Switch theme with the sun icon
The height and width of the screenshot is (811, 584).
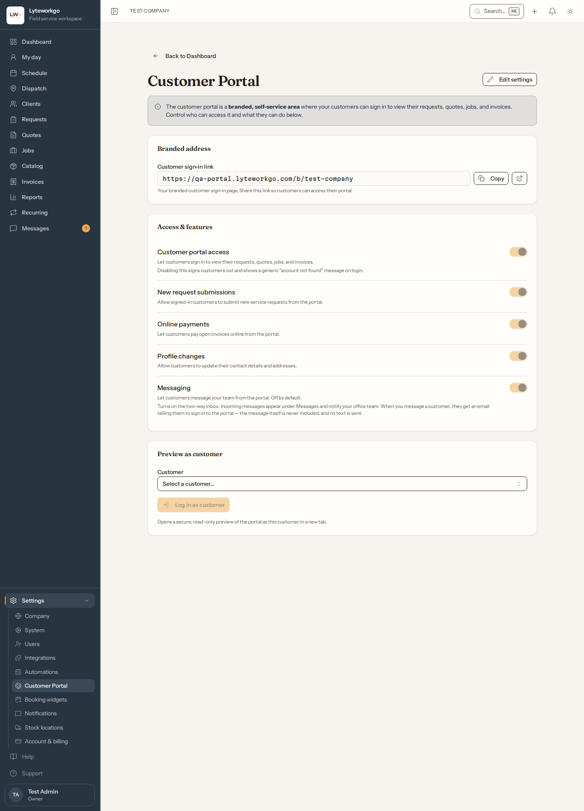[570, 11]
